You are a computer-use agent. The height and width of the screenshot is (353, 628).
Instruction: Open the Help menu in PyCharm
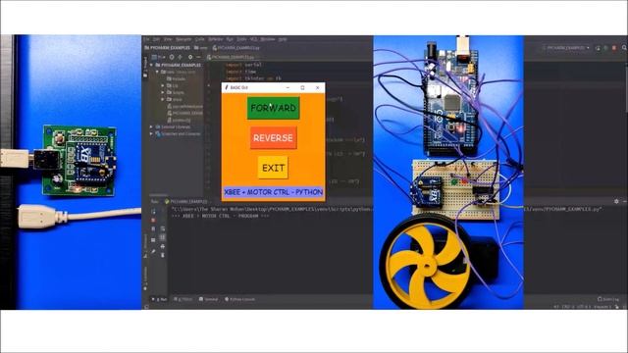(x=283, y=39)
